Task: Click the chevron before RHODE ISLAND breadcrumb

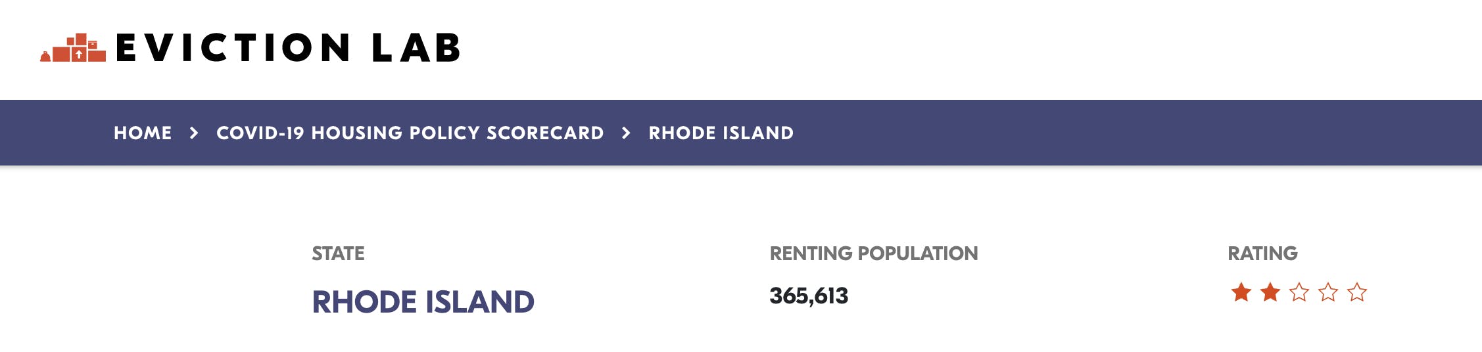Action: [626, 133]
